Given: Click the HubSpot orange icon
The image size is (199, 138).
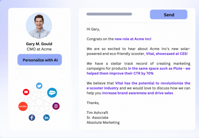Looking at the screenshot, I should point(23,106).
